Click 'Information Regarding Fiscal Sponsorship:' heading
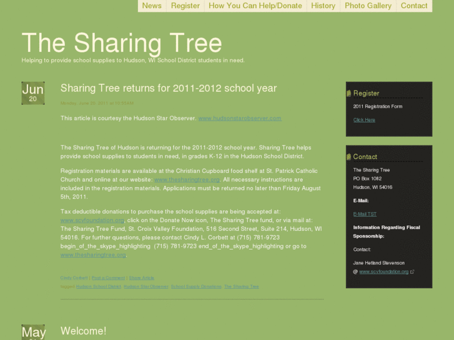Image resolution: width=454 pixels, height=340 pixels. [387, 232]
